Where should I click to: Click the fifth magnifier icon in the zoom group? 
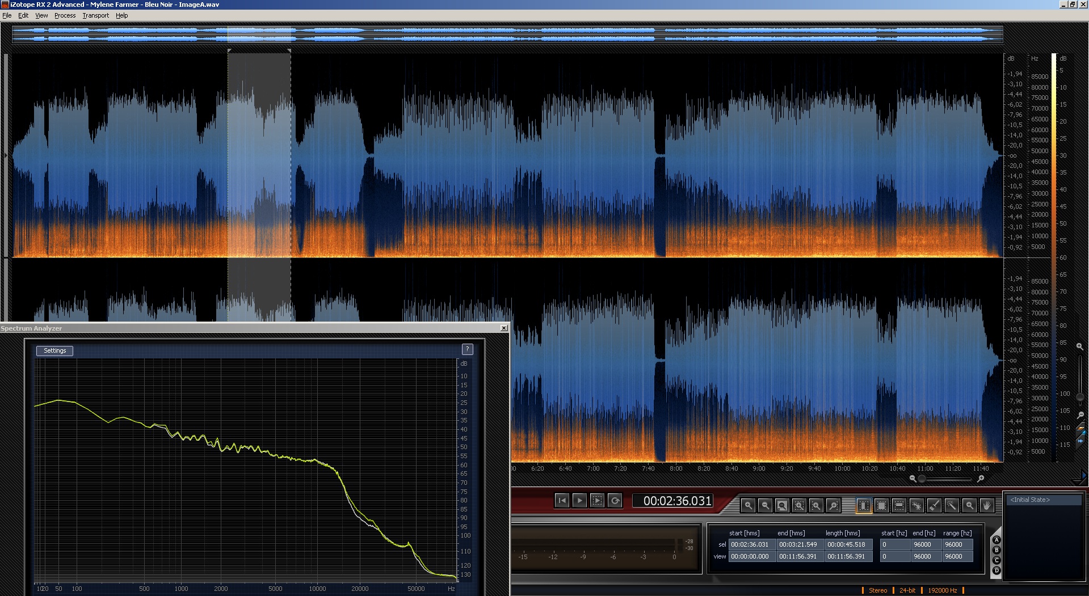coord(816,505)
